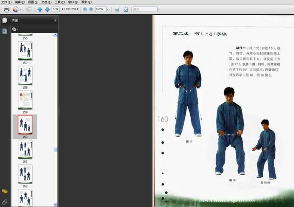
Task: Open the 工具 (Tools) menu
Action: click(59, 2)
